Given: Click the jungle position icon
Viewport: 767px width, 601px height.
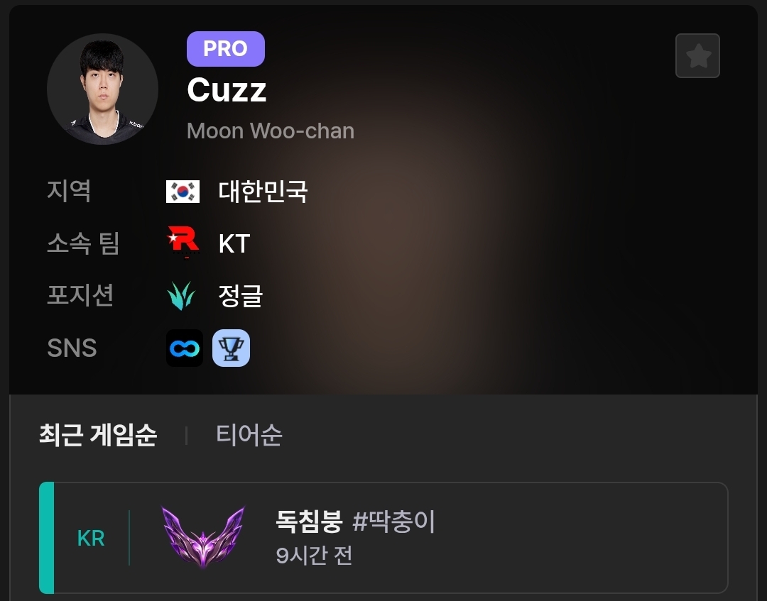Looking at the screenshot, I should click(x=182, y=296).
